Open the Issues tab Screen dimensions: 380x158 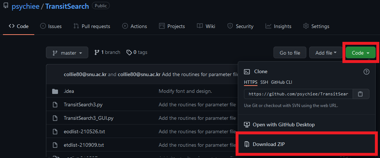51,26
